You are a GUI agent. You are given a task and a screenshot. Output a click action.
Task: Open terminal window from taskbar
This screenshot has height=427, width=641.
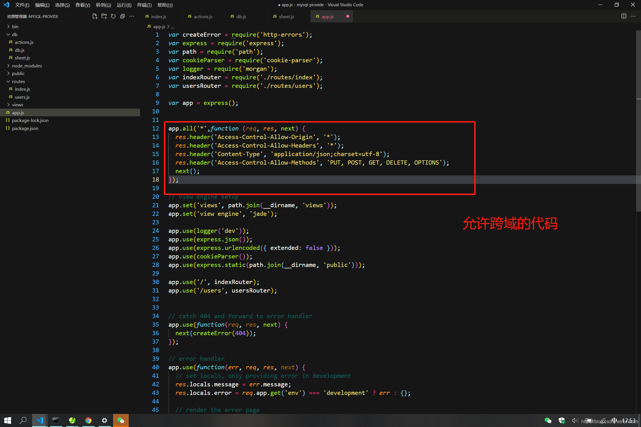[x=56, y=420]
